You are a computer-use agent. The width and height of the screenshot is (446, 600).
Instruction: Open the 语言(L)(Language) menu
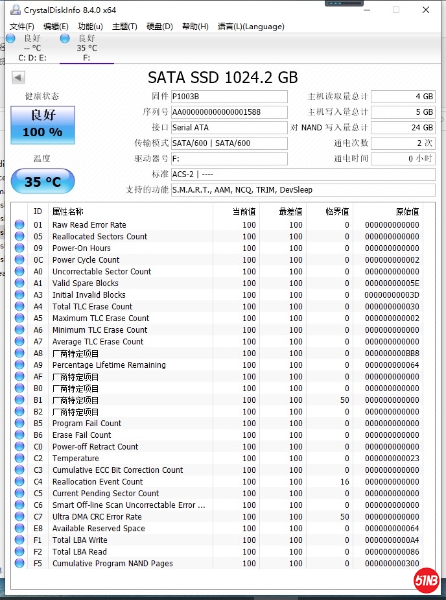[x=251, y=27]
